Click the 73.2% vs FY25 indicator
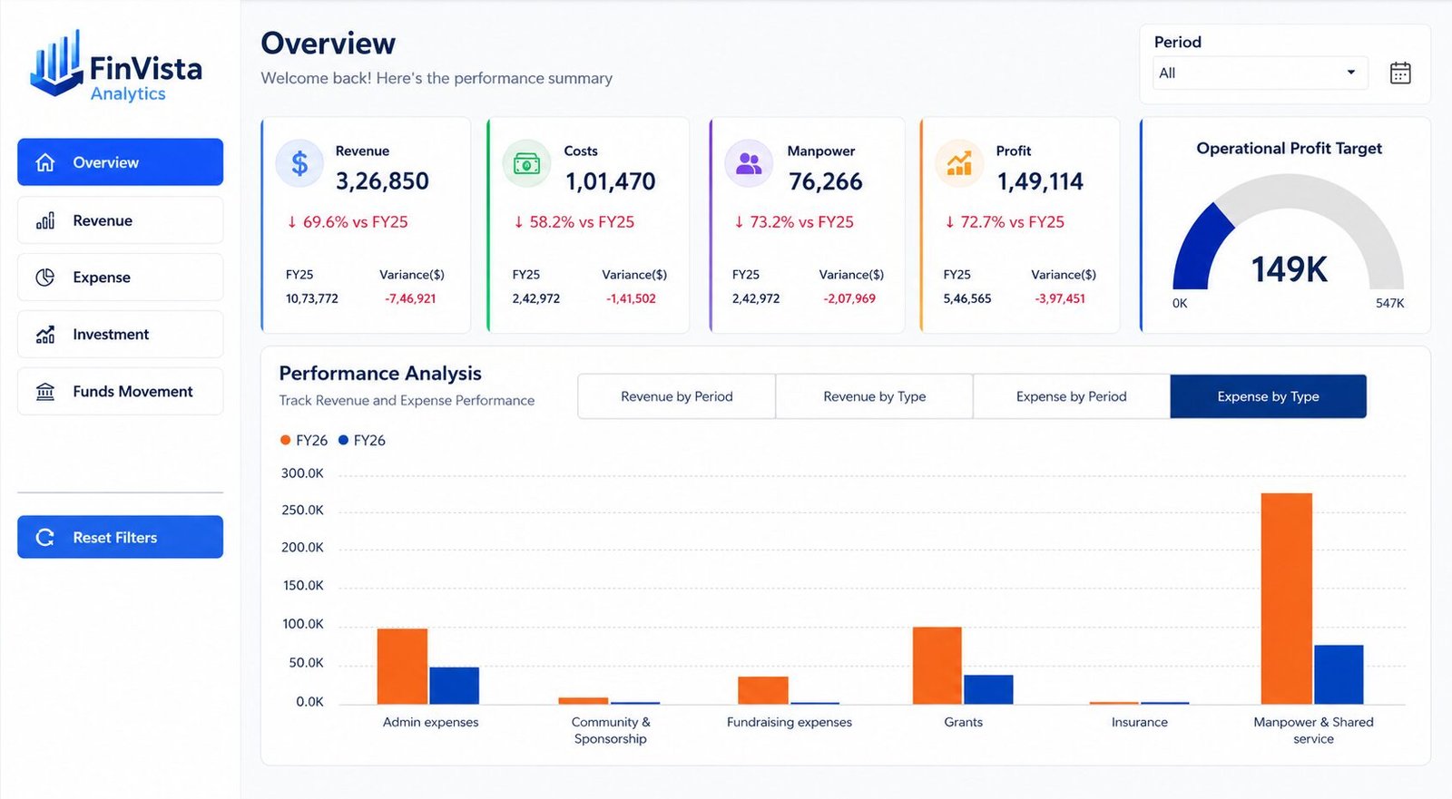The width and height of the screenshot is (1452, 799). tap(794, 222)
